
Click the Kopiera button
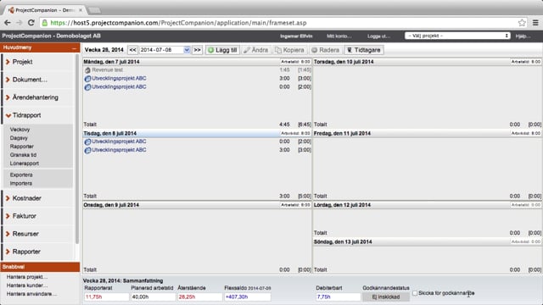click(x=289, y=50)
